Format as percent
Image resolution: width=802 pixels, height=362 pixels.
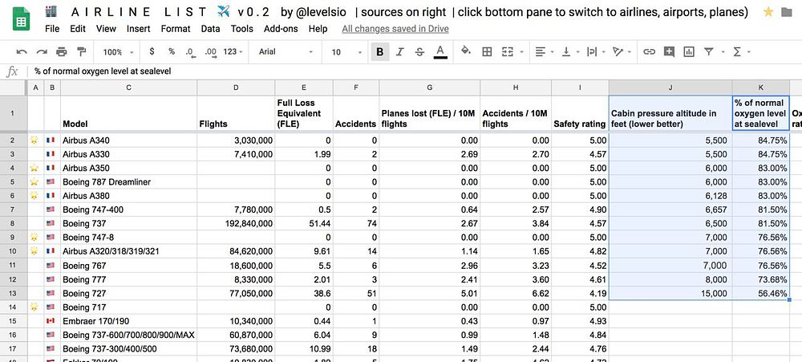point(172,51)
